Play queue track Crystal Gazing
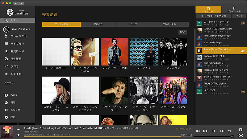This screenshot has height=139, width=247. (221, 44)
